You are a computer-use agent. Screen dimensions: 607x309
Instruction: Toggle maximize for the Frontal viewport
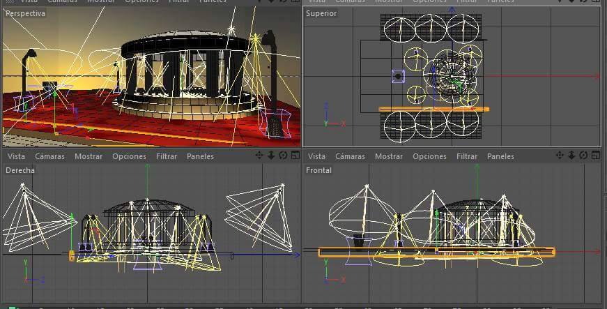pyautogui.click(x=595, y=156)
